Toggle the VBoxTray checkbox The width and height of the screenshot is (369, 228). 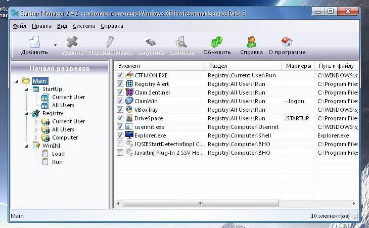(120, 109)
